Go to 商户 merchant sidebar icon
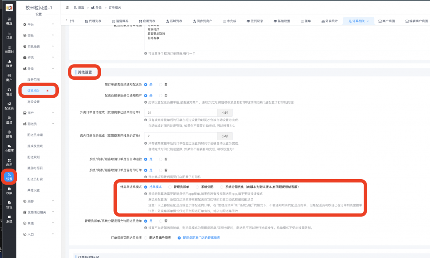The image size is (430, 258). [x=9, y=78]
